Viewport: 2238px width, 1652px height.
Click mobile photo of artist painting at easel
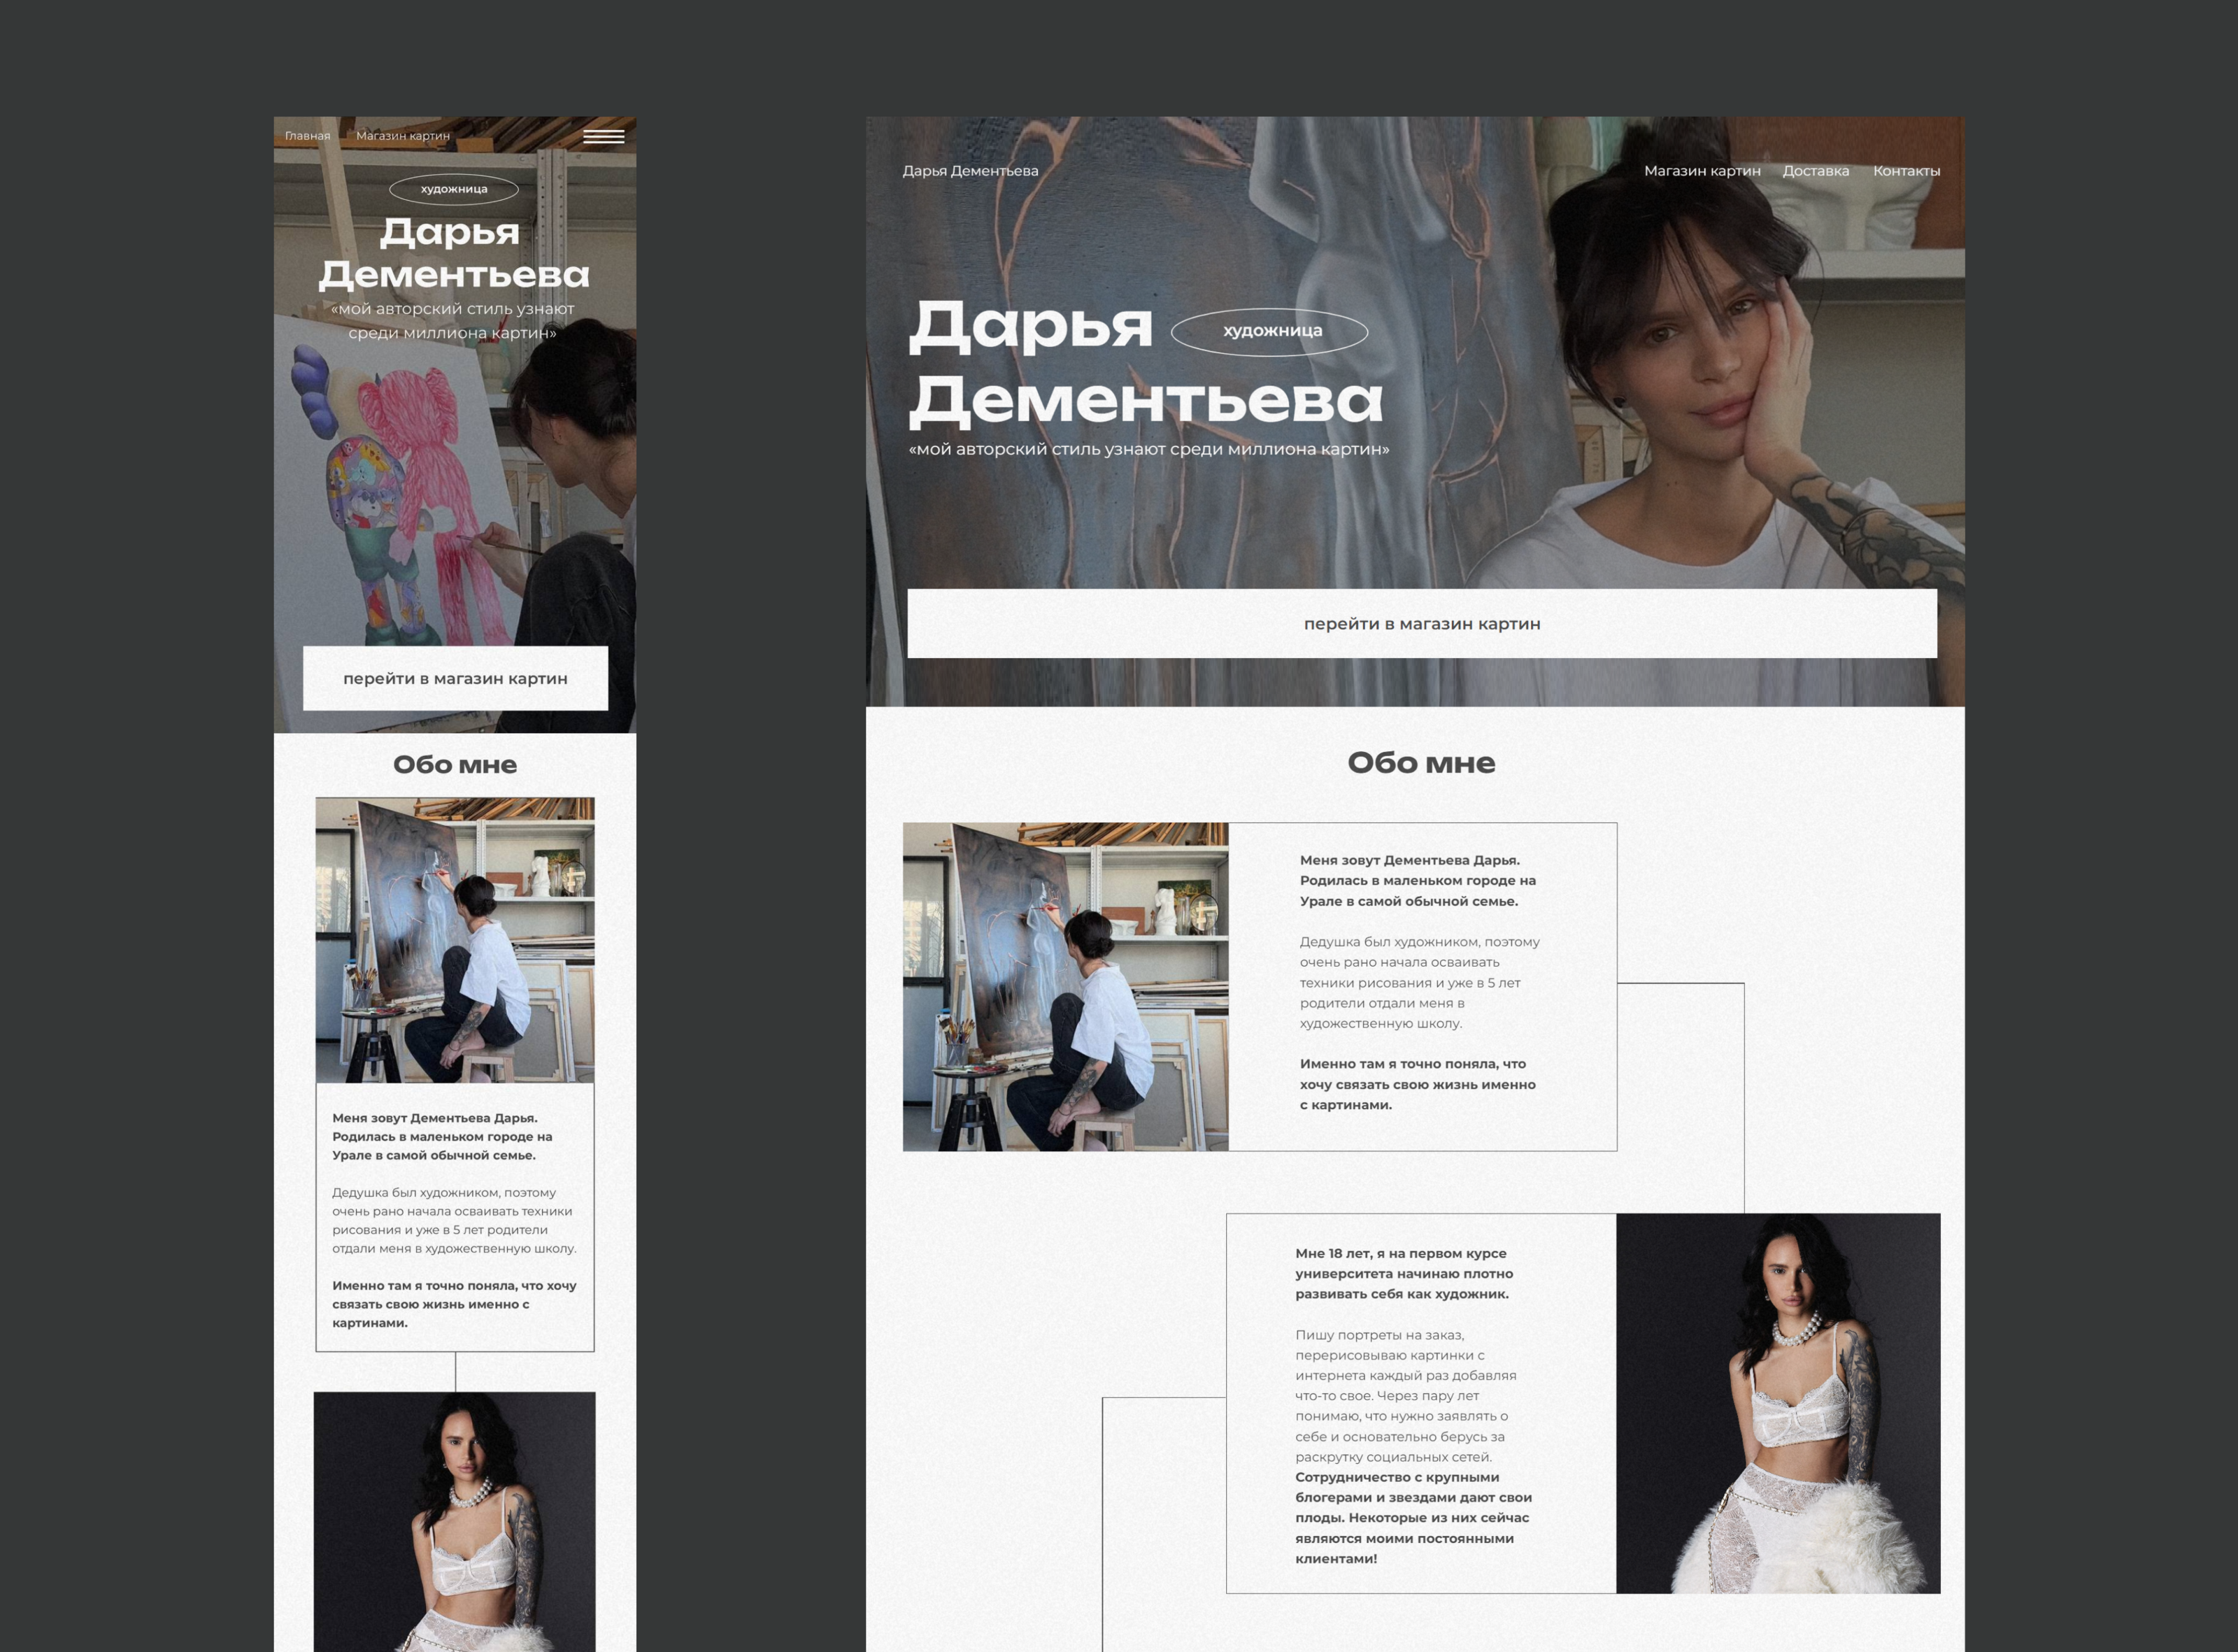(x=455, y=940)
